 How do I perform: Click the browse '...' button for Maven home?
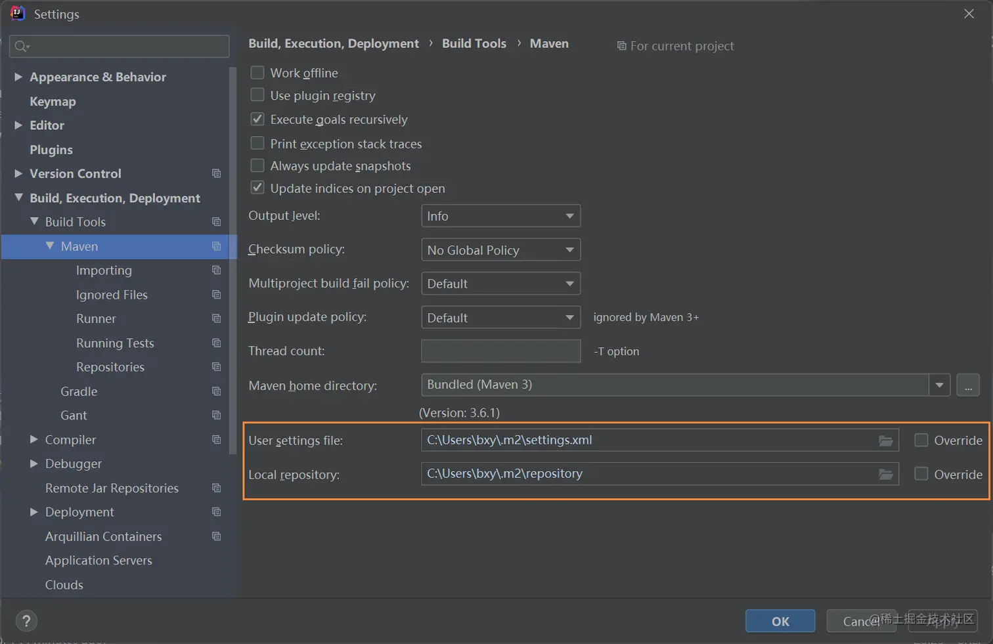[968, 385]
